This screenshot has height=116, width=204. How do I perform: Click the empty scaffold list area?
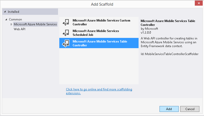pyautogui.click(x=99, y=66)
